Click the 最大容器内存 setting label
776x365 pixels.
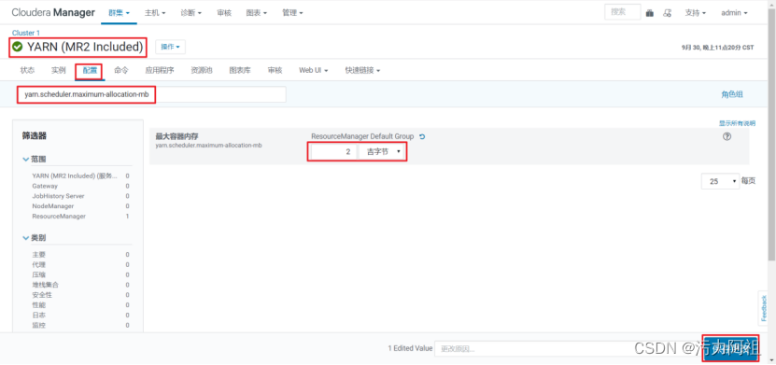pos(177,136)
